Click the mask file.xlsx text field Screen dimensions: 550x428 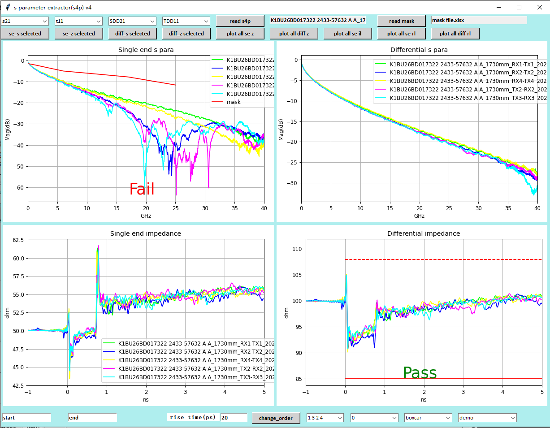[x=479, y=20]
